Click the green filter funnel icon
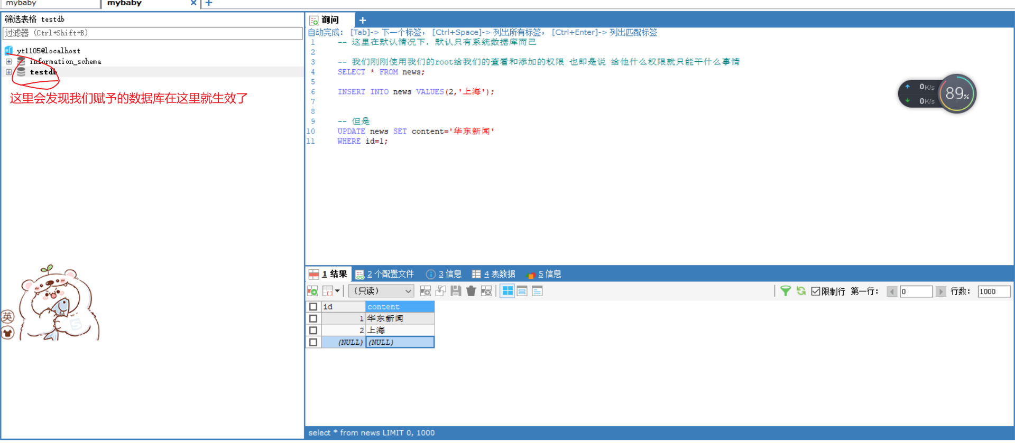This screenshot has width=1015, height=443. pos(786,291)
